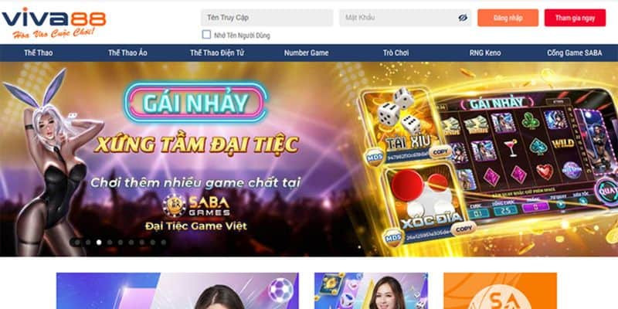This screenshot has width=618, height=309.
Task: Check the Nhớ Tên Người Dùng box
Action: click(206, 35)
